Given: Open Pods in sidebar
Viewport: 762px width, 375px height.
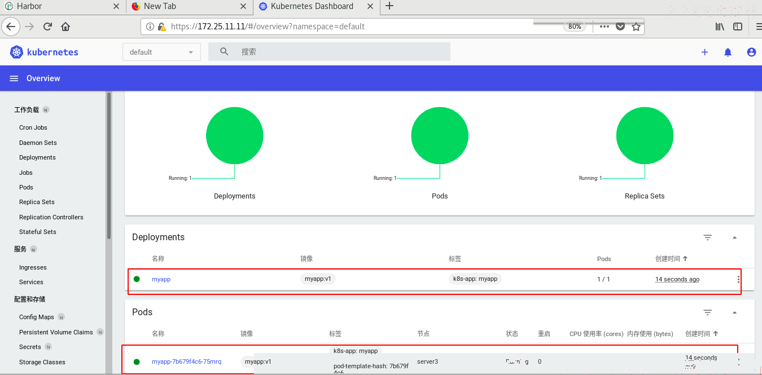Looking at the screenshot, I should pyautogui.click(x=26, y=188).
